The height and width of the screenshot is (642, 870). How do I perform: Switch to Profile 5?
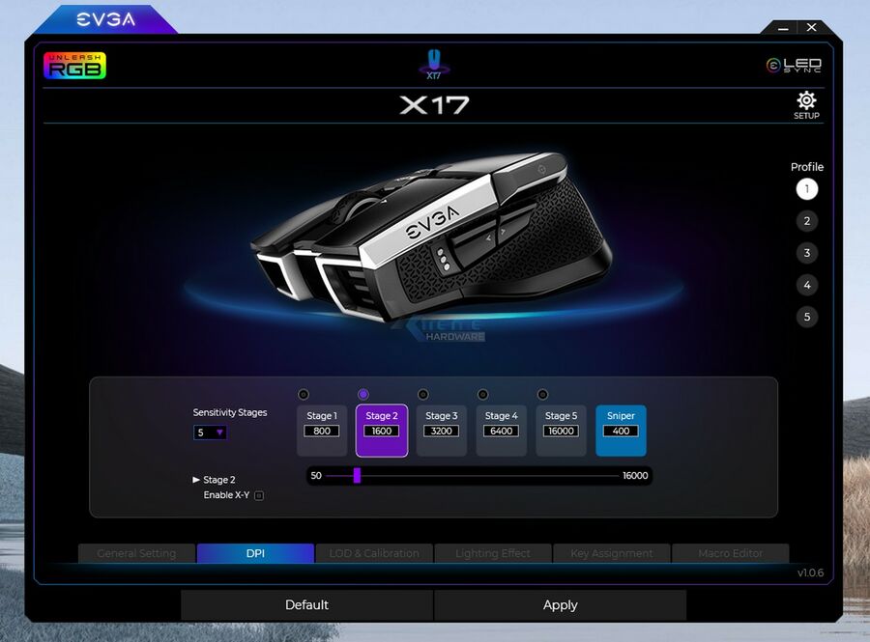(x=806, y=317)
